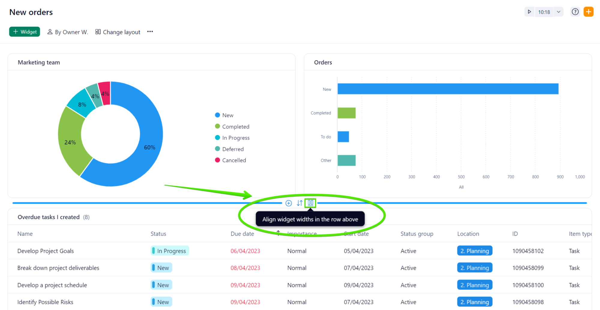Image resolution: width=600 pixels, height=310 pixels.
Task: Open the Develop Project Goals task
Action: click(46, 251)
